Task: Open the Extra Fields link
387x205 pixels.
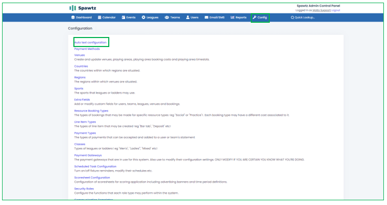Action: point(82,99)
